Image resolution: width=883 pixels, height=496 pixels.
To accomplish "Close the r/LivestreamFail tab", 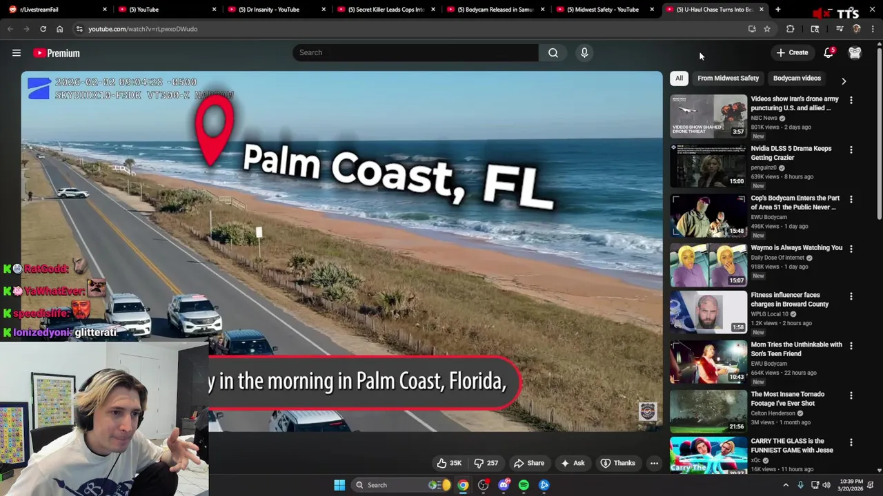I will [x=105, y=10].
